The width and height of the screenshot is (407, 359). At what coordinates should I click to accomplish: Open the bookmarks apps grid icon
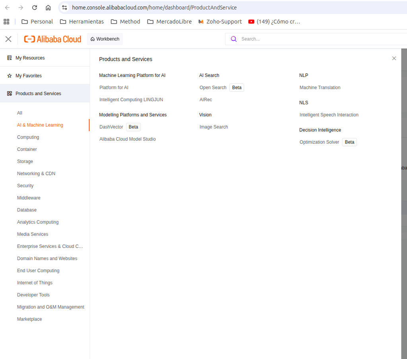pyautogui.click(x=6, y=21)
